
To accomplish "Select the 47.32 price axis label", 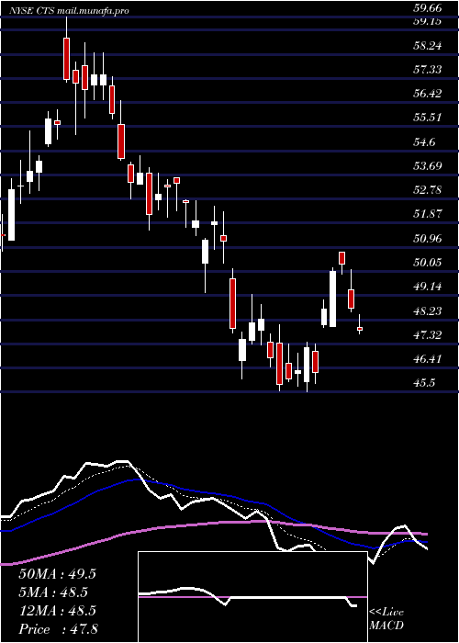I will pyautogui.click(x=426, y=335).
